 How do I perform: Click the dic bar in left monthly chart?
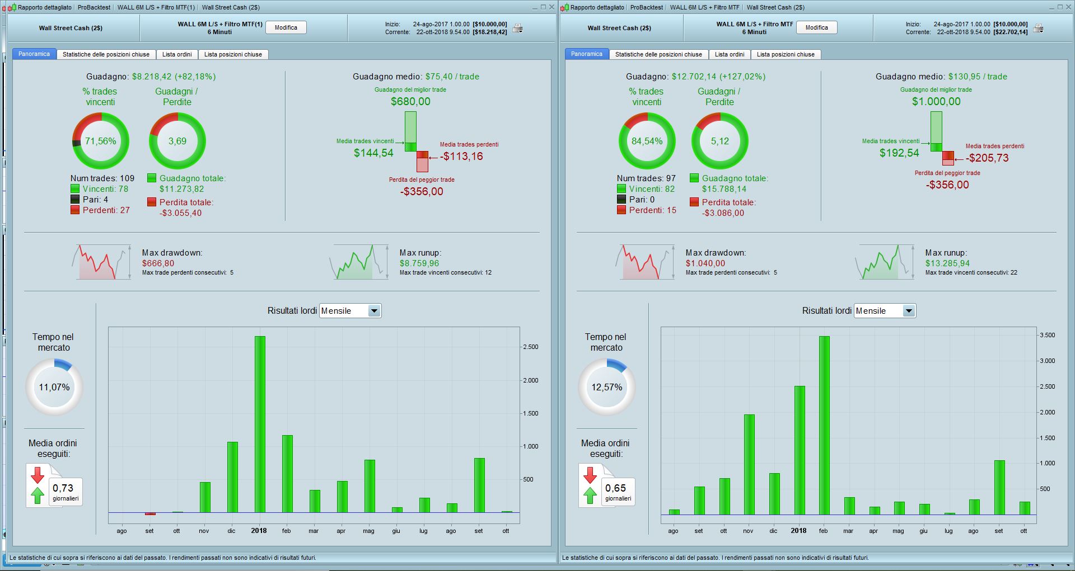click(232, 477)
